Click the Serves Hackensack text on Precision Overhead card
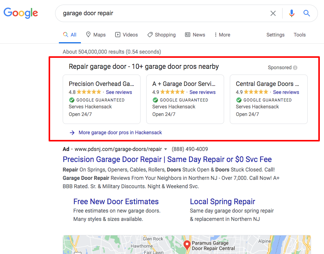 tap(90, 107)
